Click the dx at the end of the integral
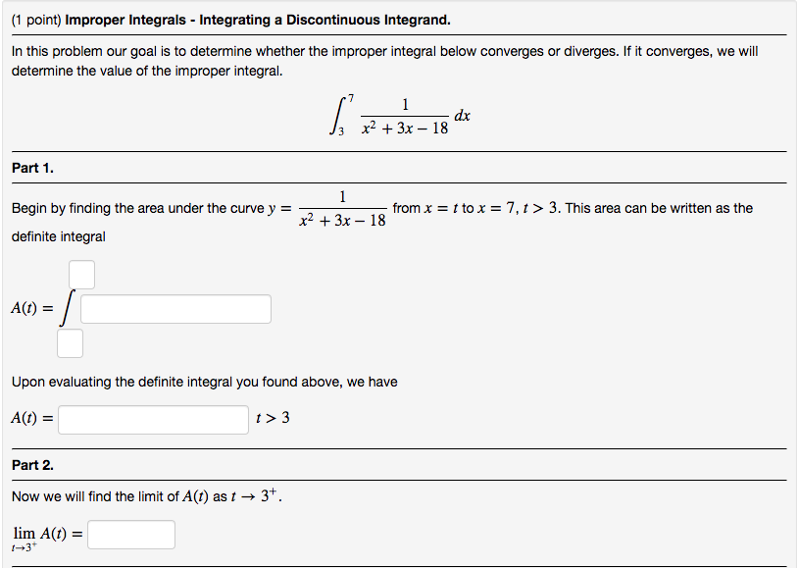The image size is (798, 568). coord(461,115)
